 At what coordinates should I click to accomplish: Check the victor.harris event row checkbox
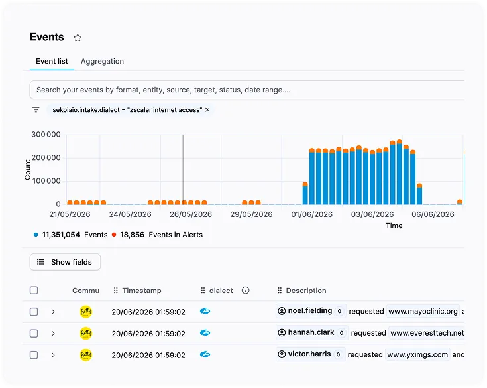34,355
